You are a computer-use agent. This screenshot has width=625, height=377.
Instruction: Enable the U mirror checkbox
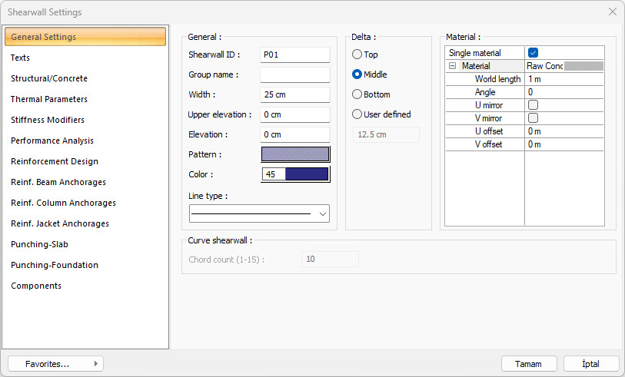(x=533, y=104)
